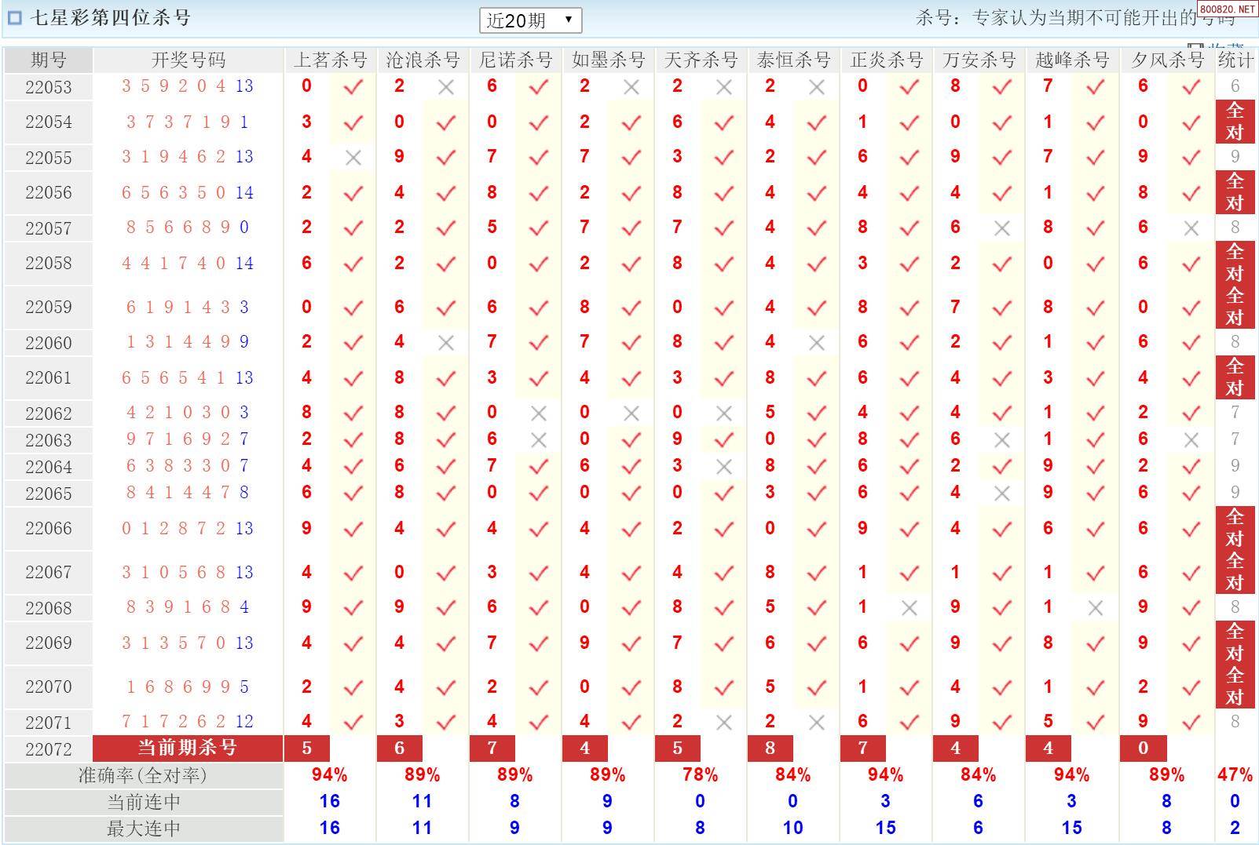The width and height of the screenshot is (1259, 845).
Task: Click the X mark for 万安杀号 in row 22057
Action: (1002, 228)
